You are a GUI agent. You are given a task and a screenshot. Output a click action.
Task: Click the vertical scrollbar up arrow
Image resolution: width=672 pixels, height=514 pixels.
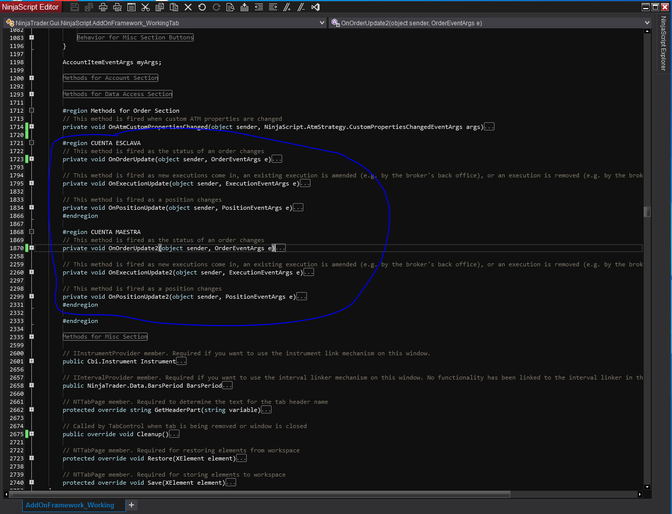pos(647,31)
